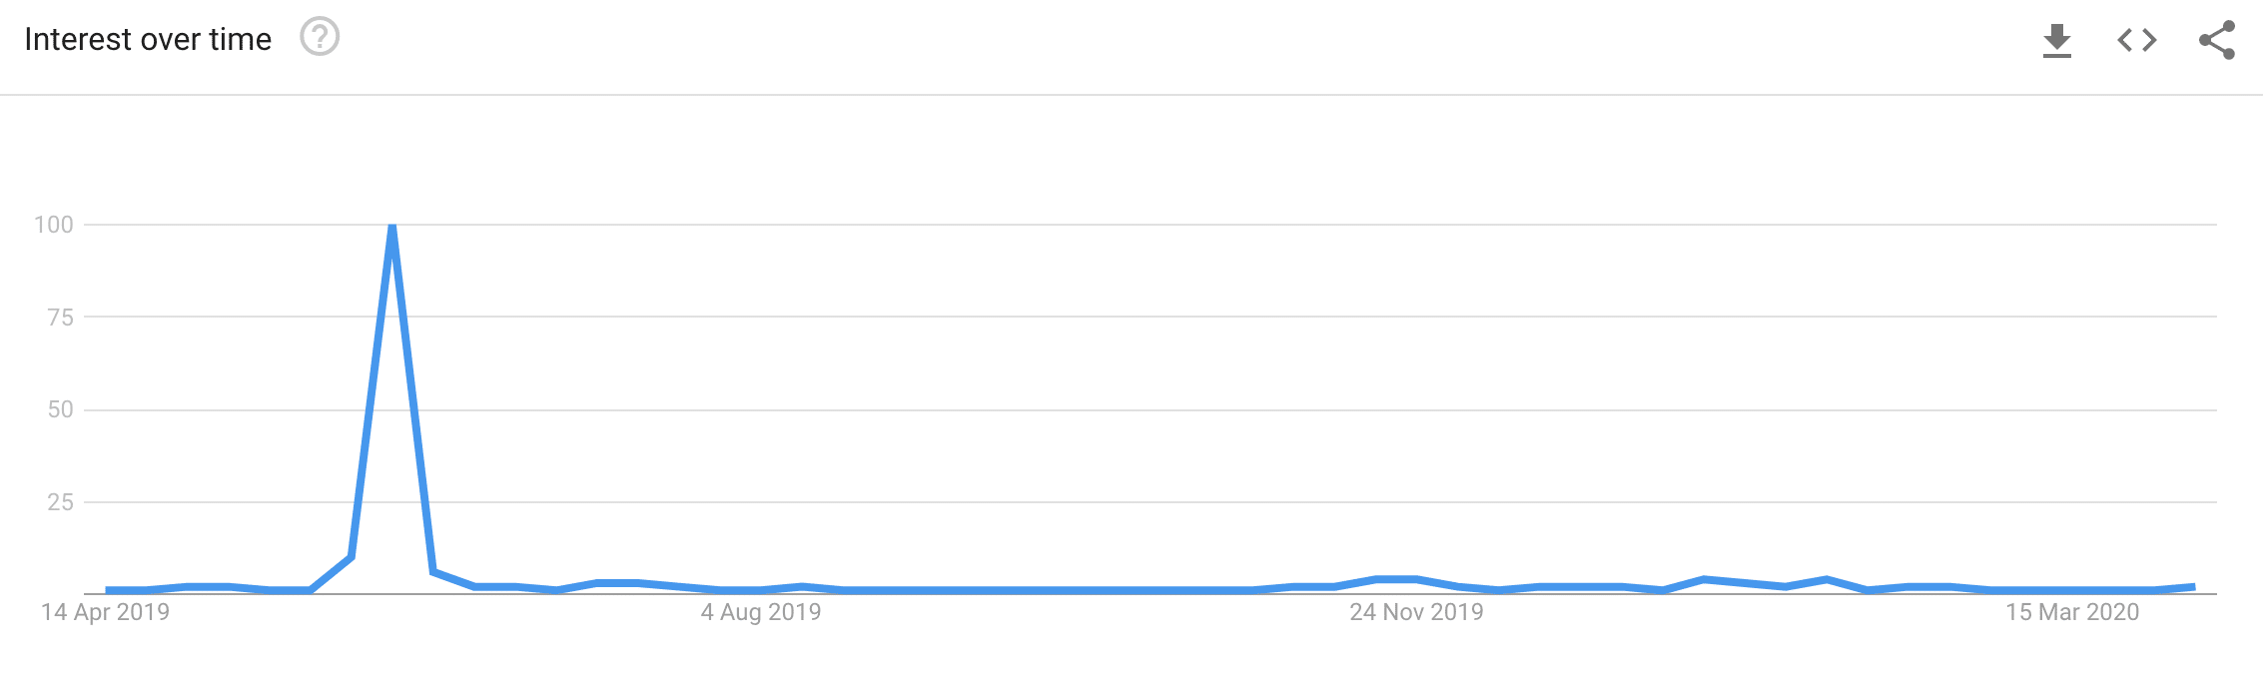2263x677 pixels.
Task: Click the 15 Mar 2020 date label
Action: (2072, 612)
